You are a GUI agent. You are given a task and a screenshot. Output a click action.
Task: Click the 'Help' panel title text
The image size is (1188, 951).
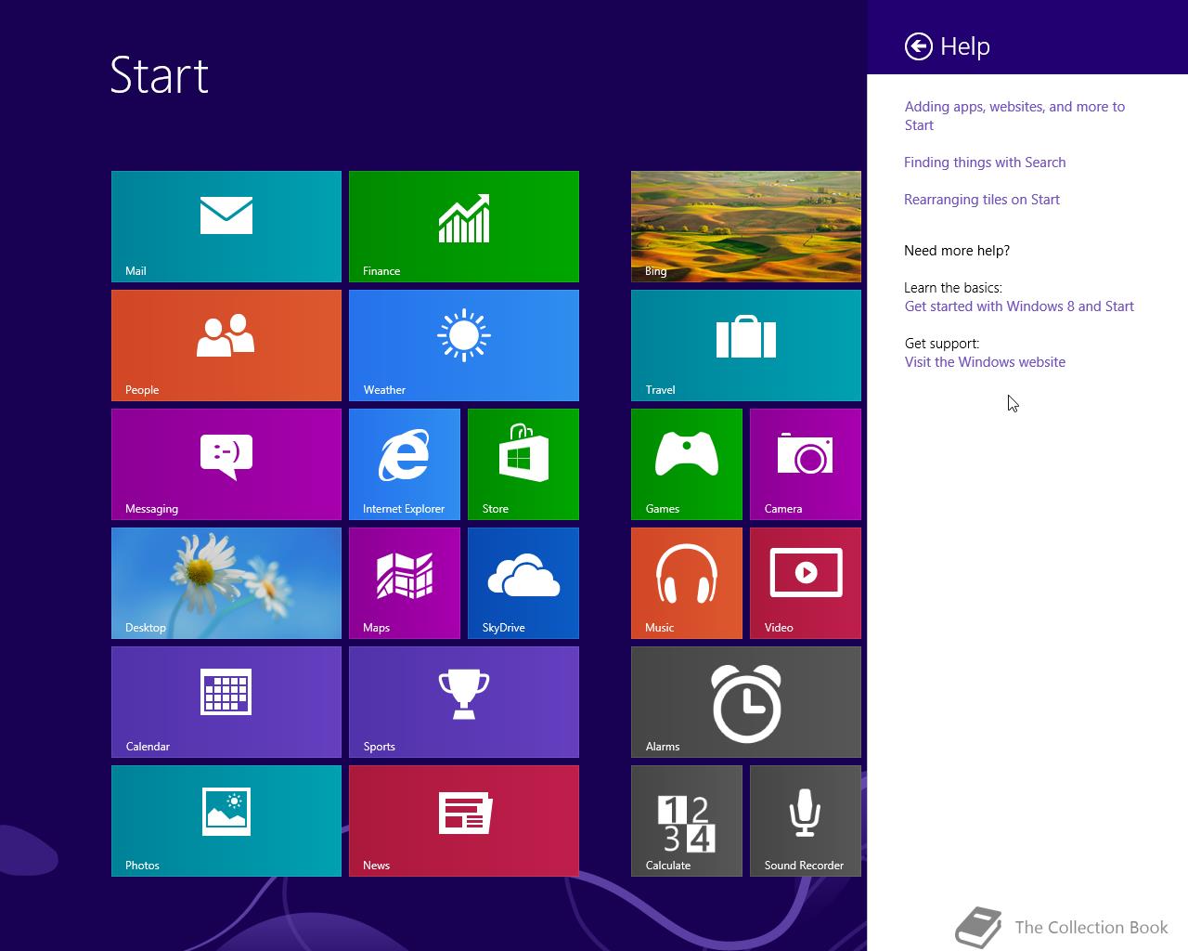click(x=965, y=46)
